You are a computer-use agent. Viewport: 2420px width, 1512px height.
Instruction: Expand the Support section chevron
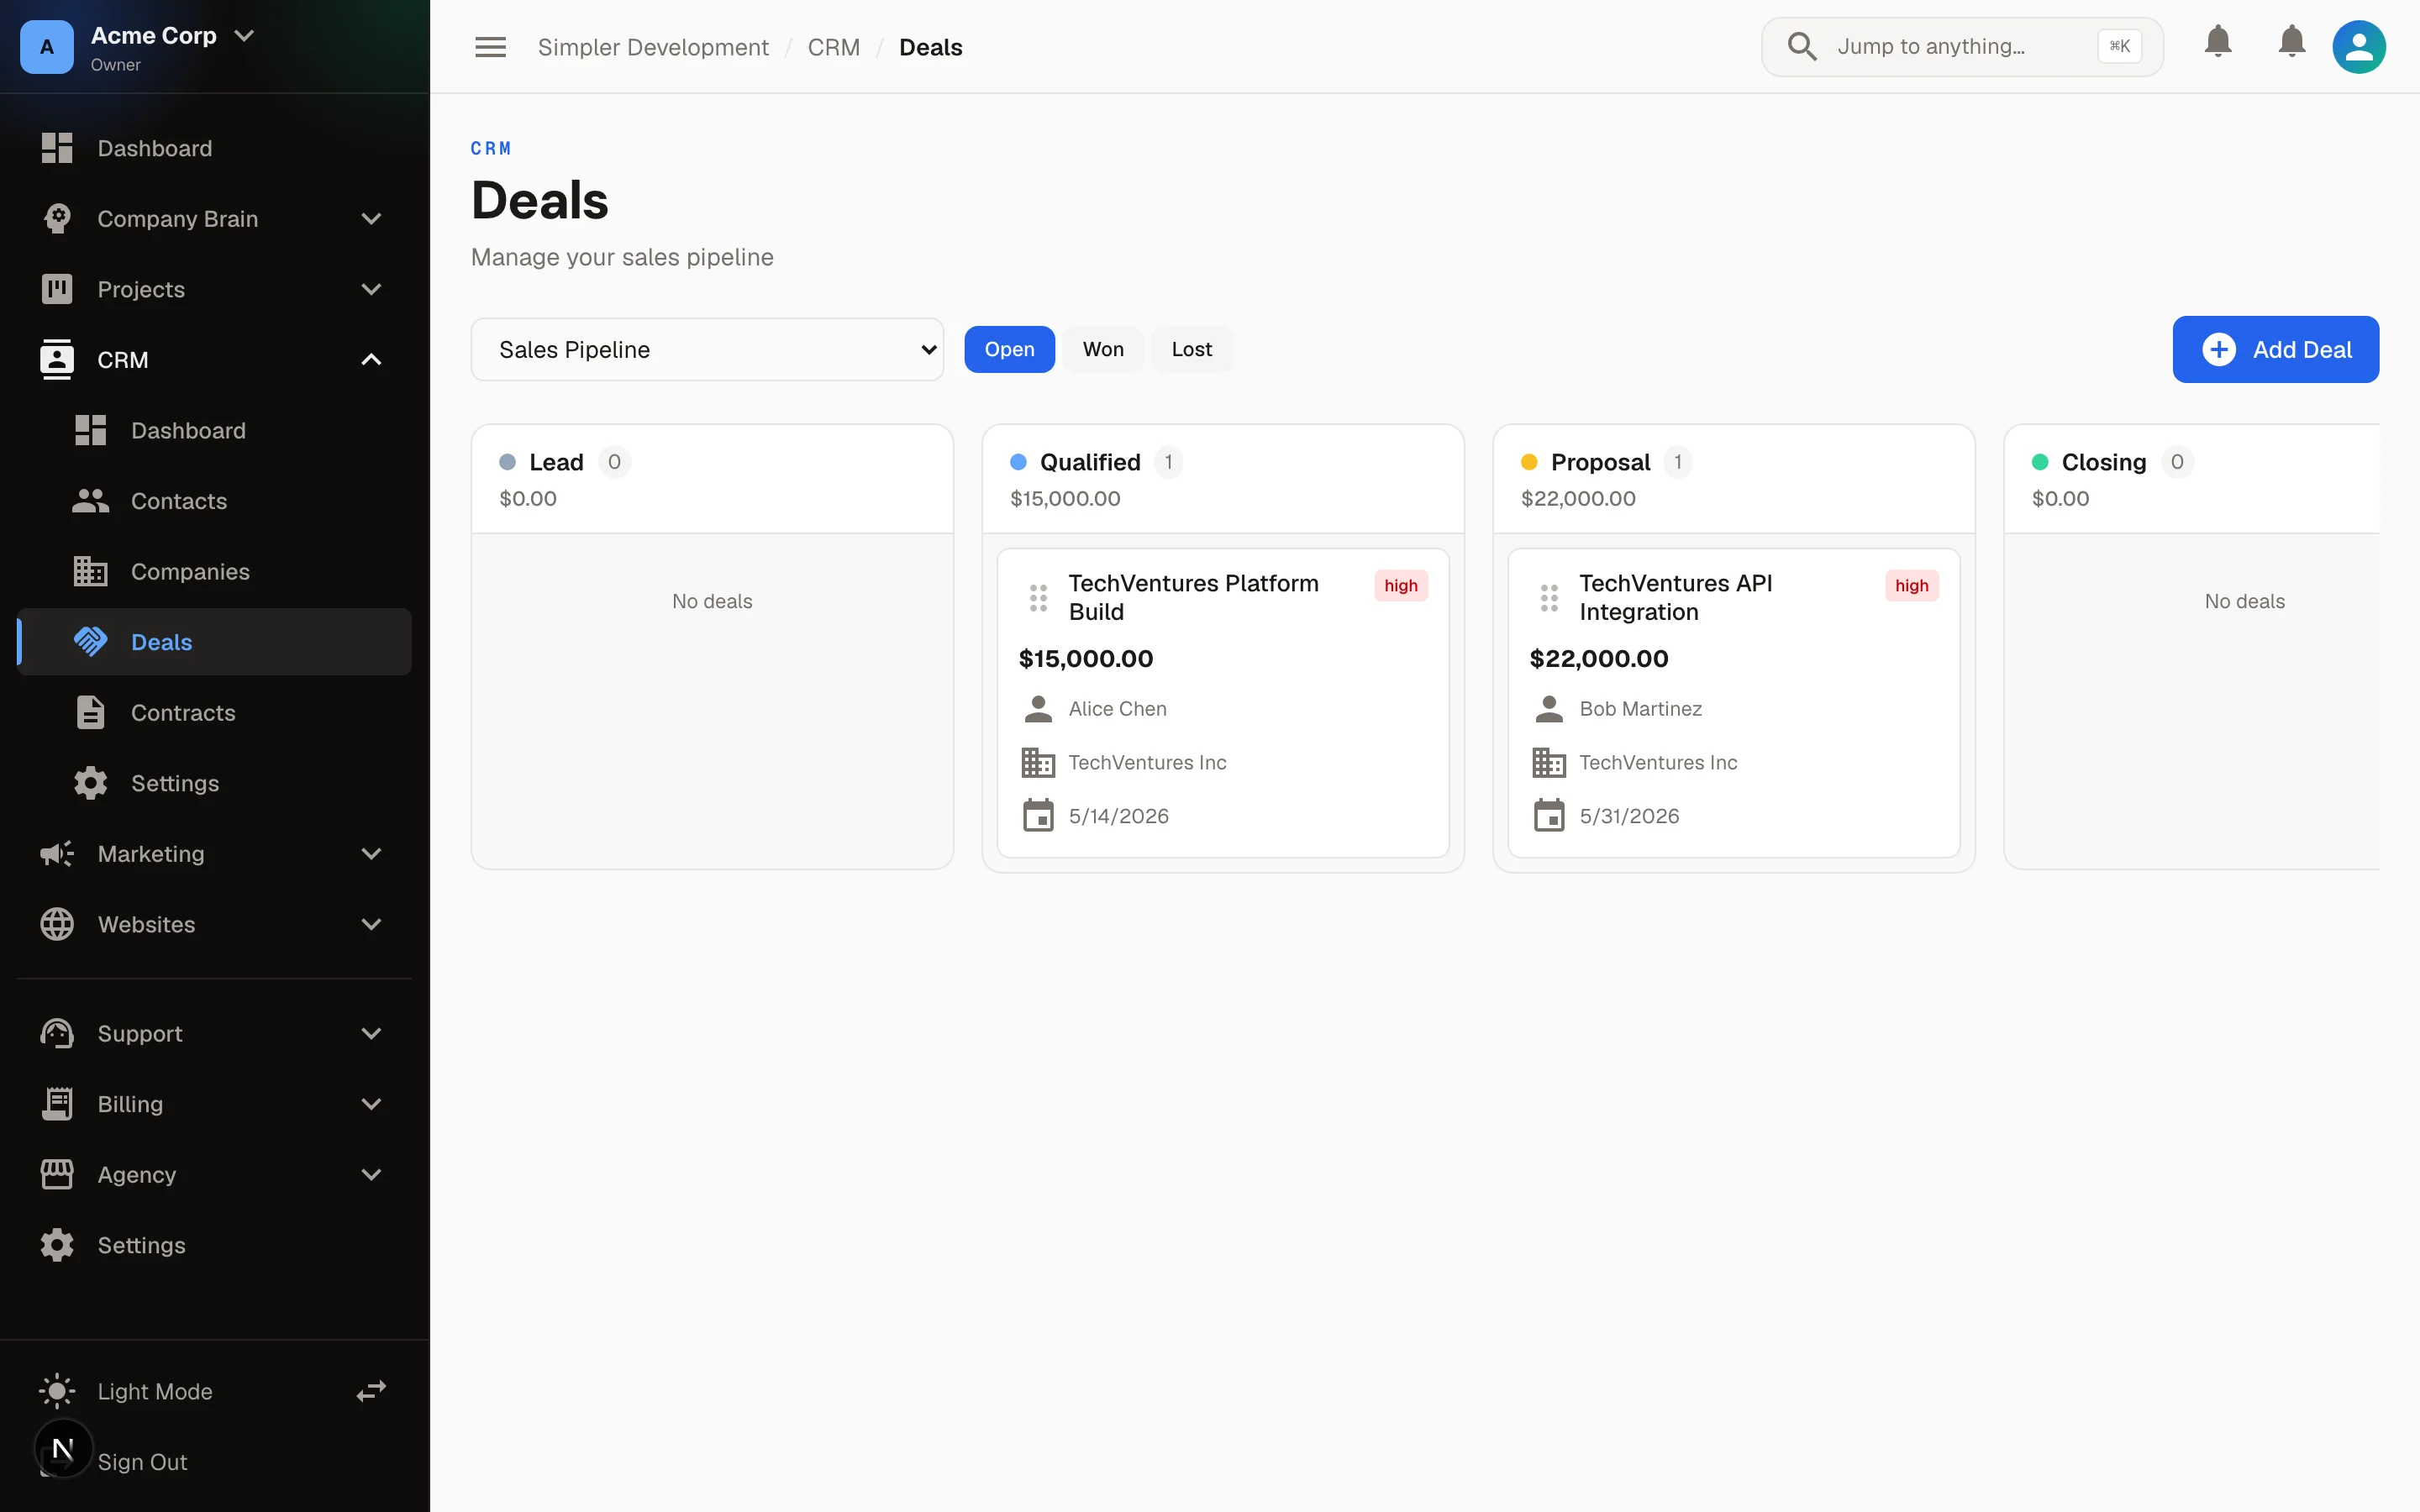click(371, 1033)
